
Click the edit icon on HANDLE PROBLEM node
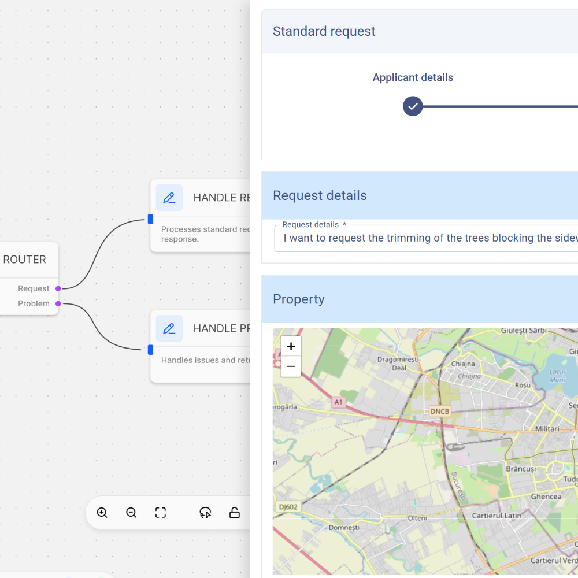click(169, 328)
